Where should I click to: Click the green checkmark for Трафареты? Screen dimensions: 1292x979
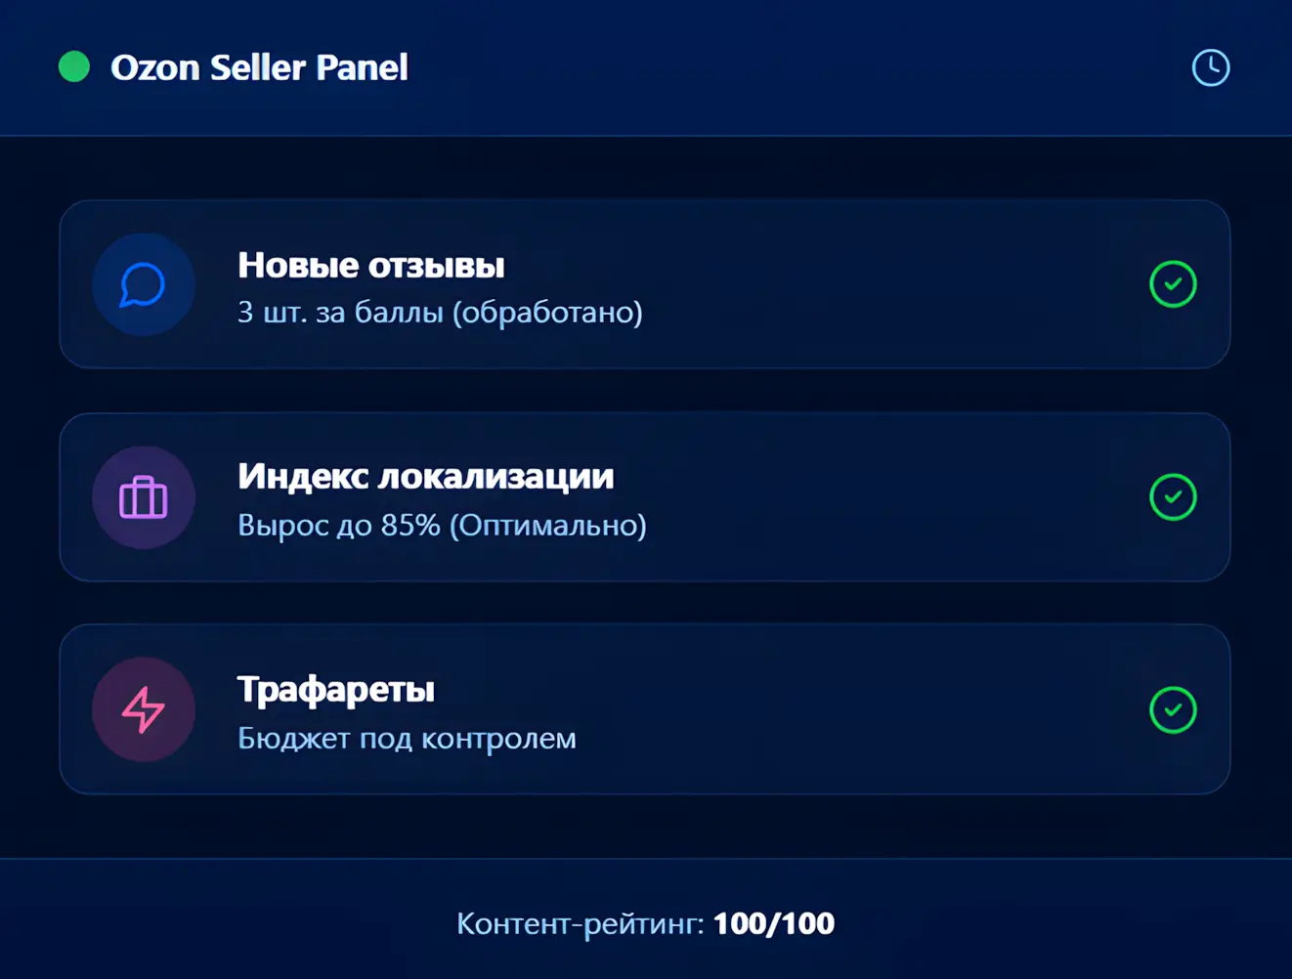pos(1173,710)
